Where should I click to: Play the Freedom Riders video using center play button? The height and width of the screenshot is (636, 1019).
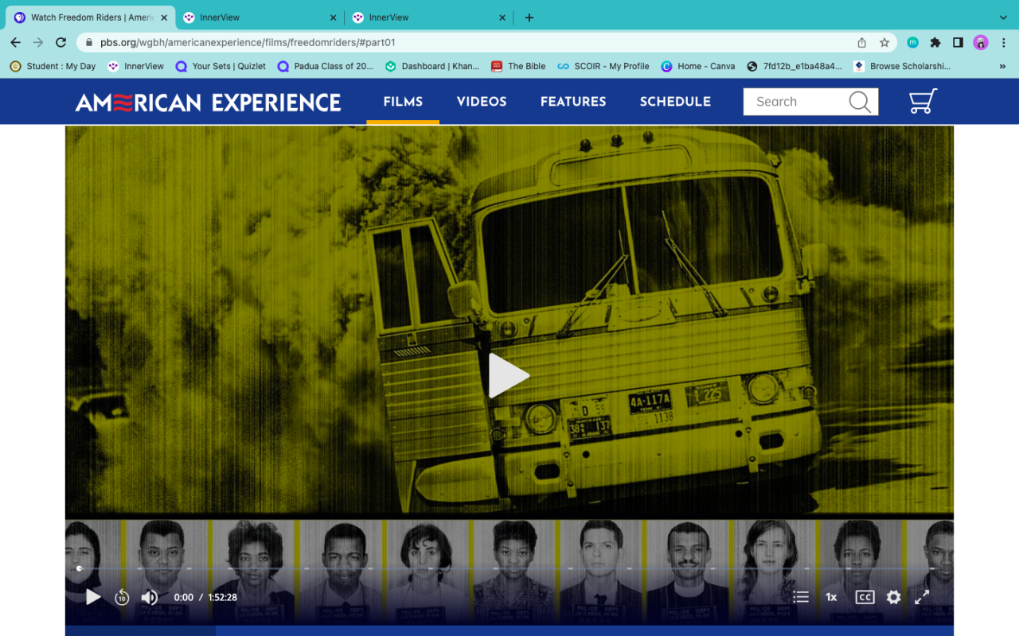509,375
